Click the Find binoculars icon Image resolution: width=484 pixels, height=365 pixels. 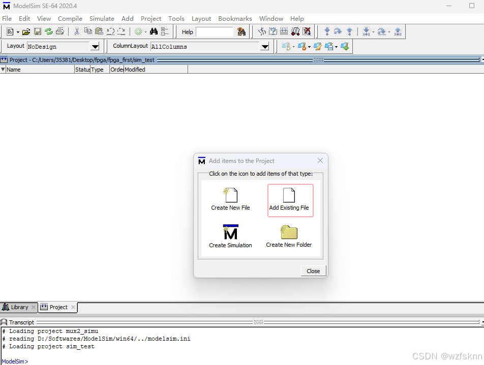154,31
